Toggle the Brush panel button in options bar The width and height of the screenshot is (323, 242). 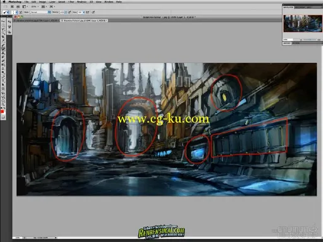point(21,12)
